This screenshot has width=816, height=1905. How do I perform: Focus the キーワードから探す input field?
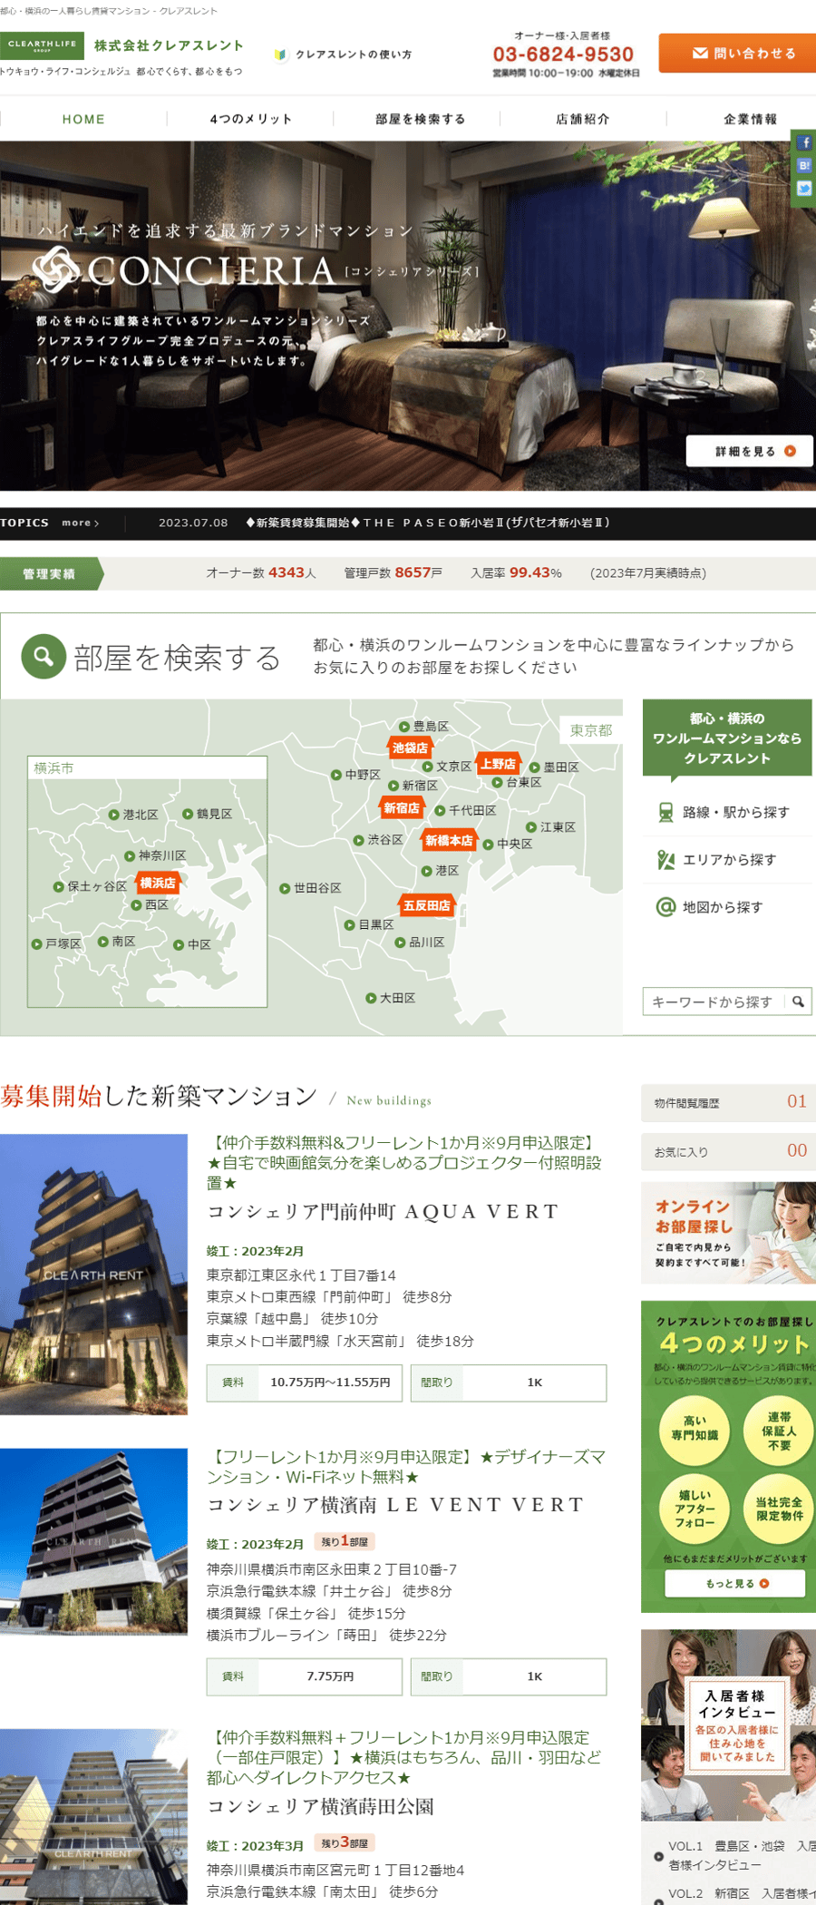click(x=714, y=1001)
